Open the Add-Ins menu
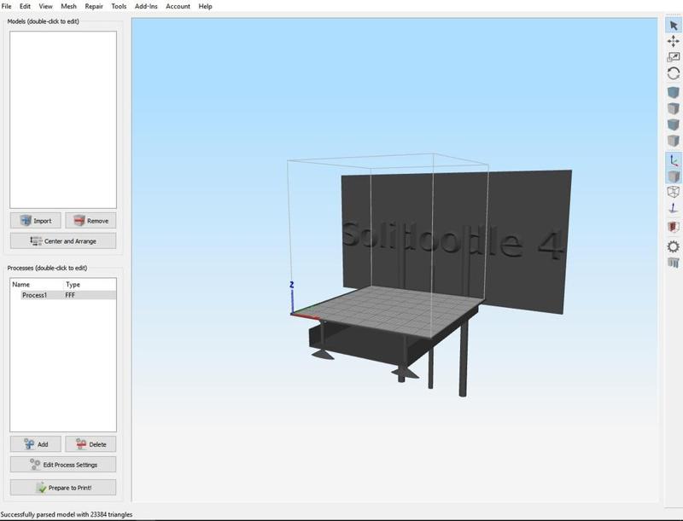This screenshot has height=521, width=683. pyautogui.click(x=146, y=6)
